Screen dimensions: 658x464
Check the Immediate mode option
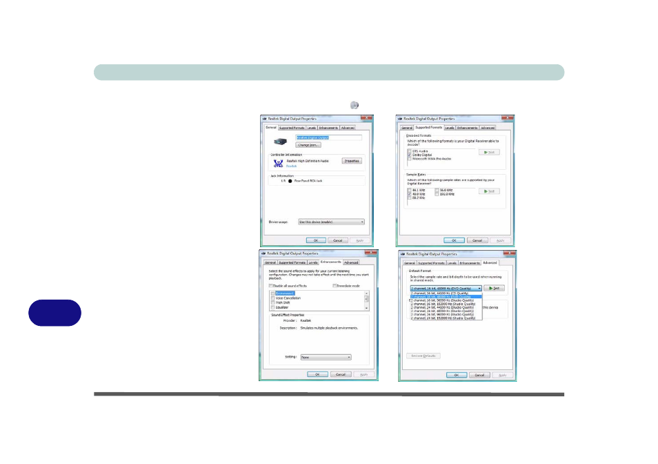(335, 286)
